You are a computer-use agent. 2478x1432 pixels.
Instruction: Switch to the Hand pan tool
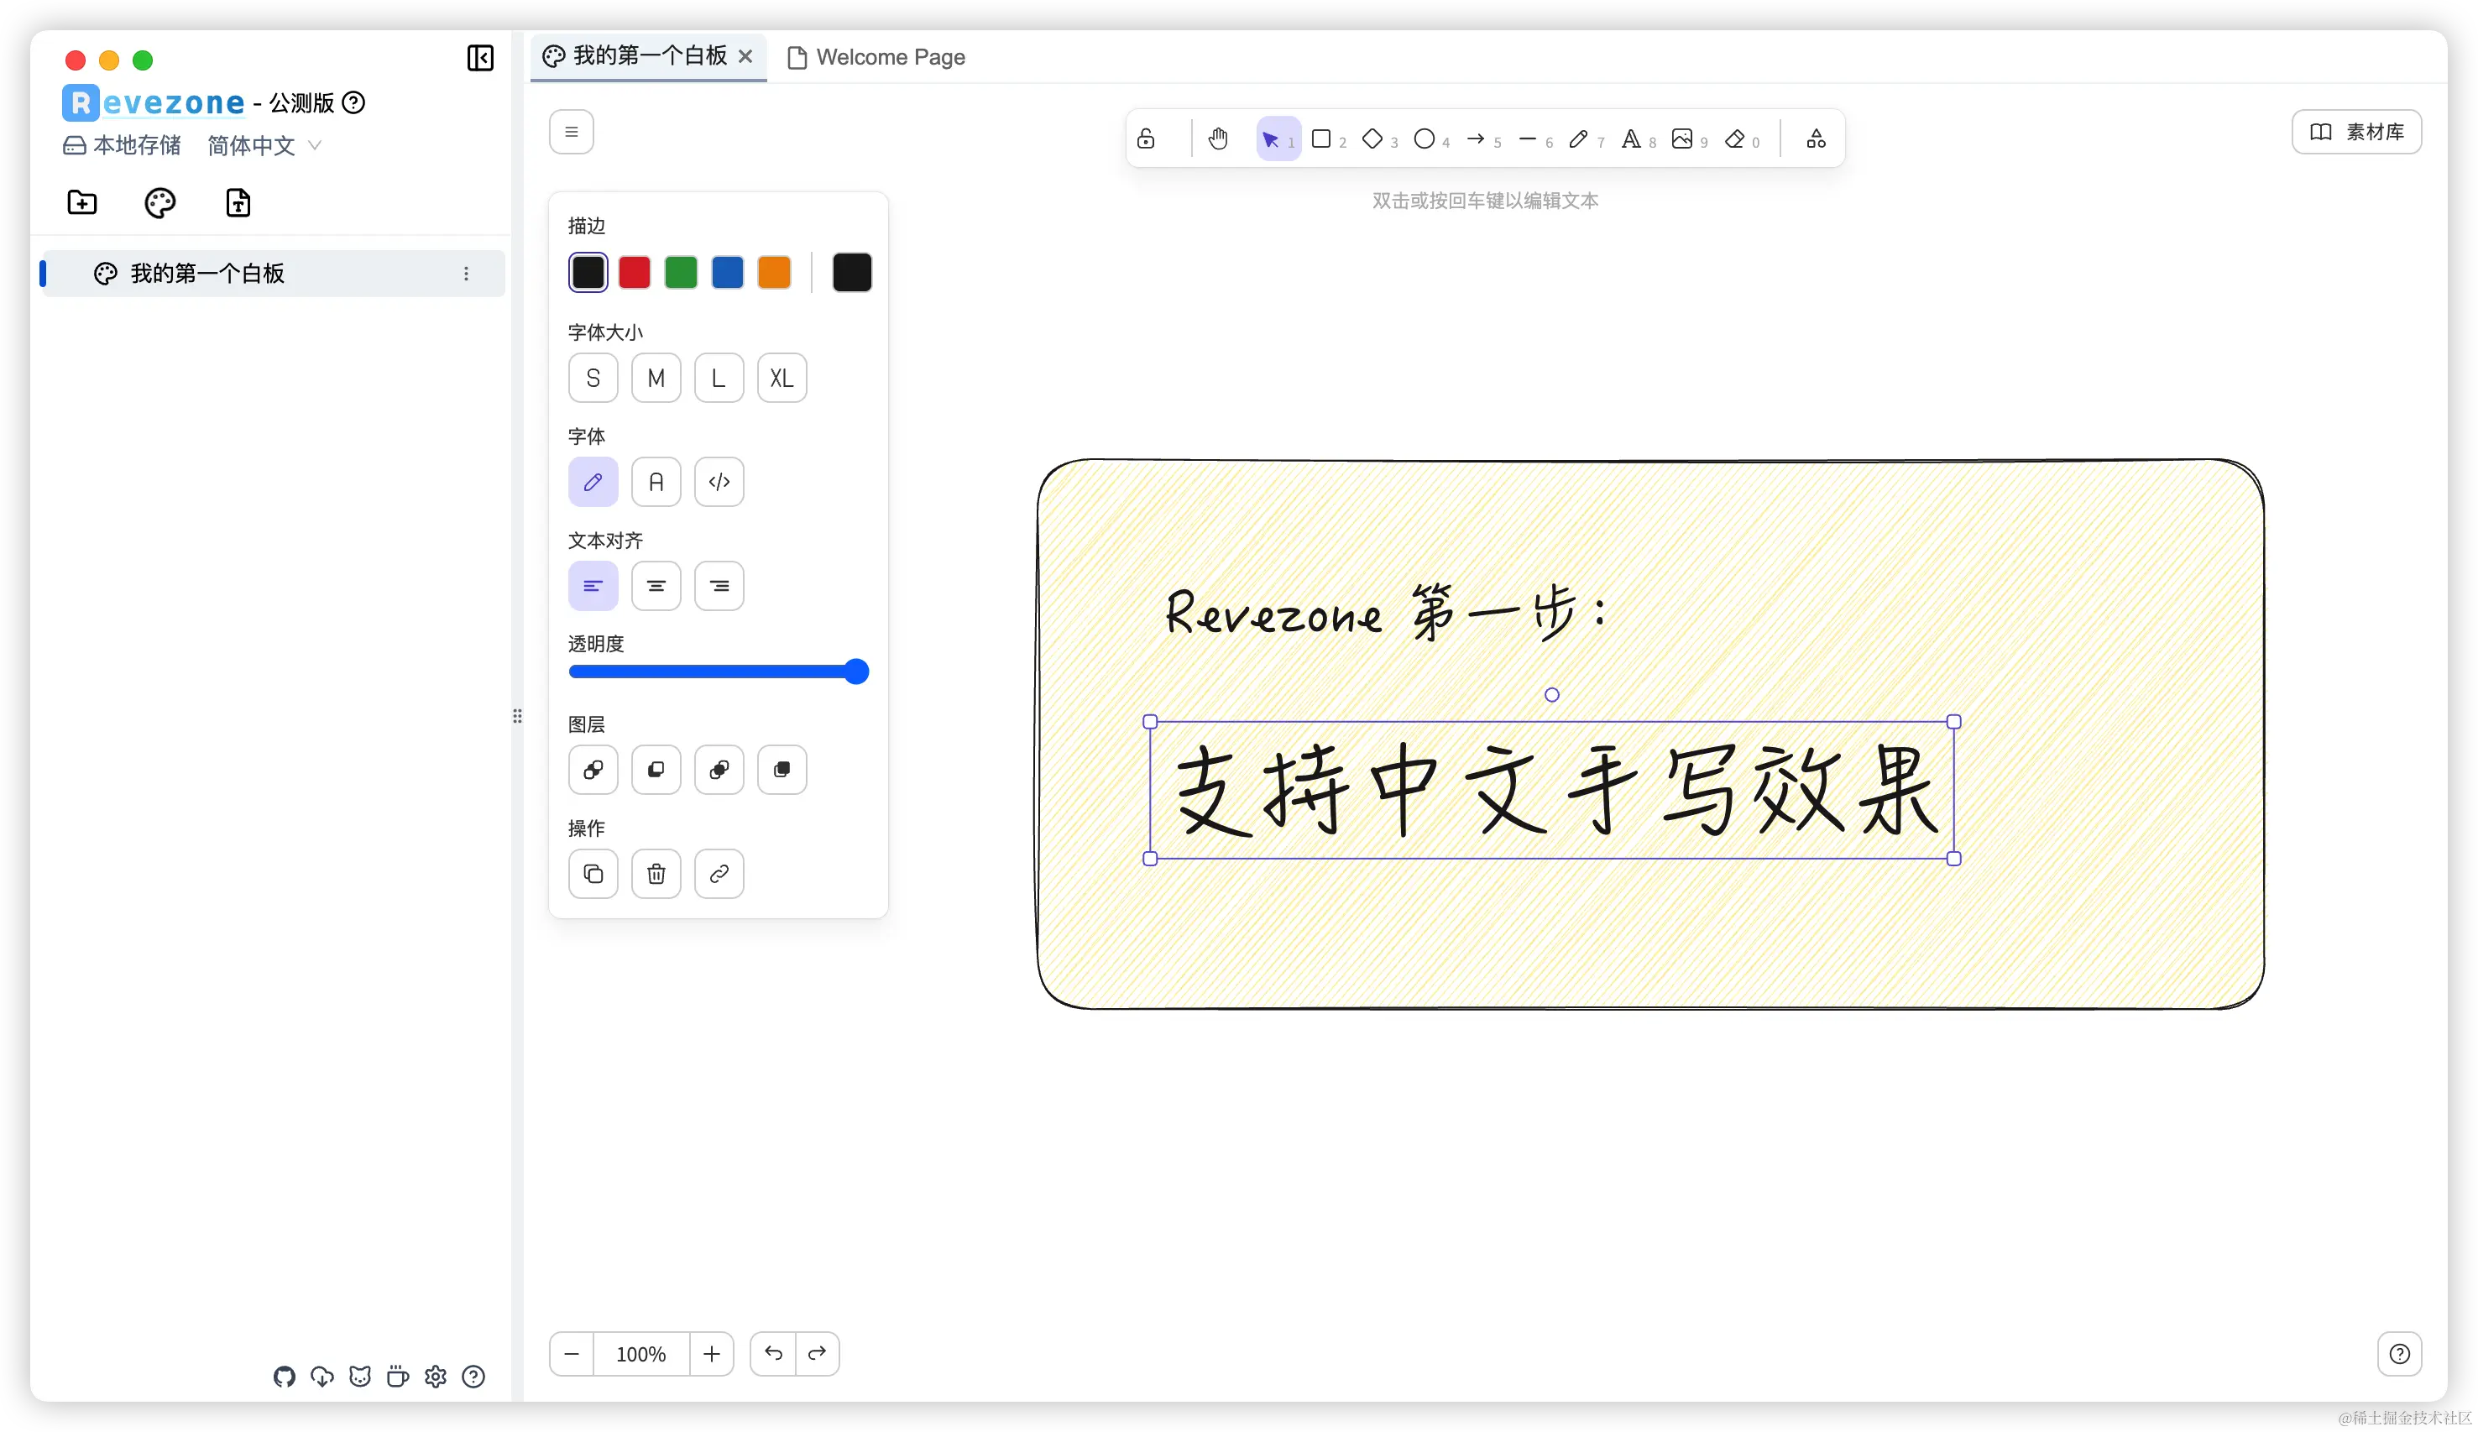click(1218, 138)
